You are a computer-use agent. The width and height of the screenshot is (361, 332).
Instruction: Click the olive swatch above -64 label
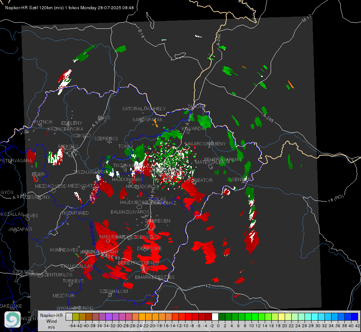pyautogui.click(x=76, y=317)
